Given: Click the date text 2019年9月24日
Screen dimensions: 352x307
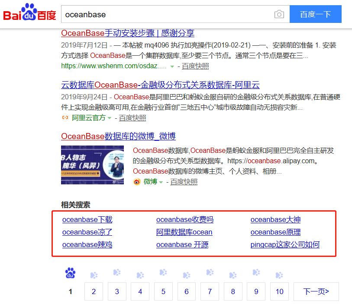Looking at the screenshot, I should pyautogui.click(x=84, y=97).
